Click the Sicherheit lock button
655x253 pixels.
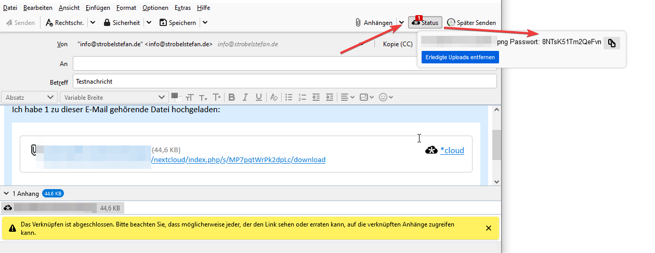coord(122,23)
